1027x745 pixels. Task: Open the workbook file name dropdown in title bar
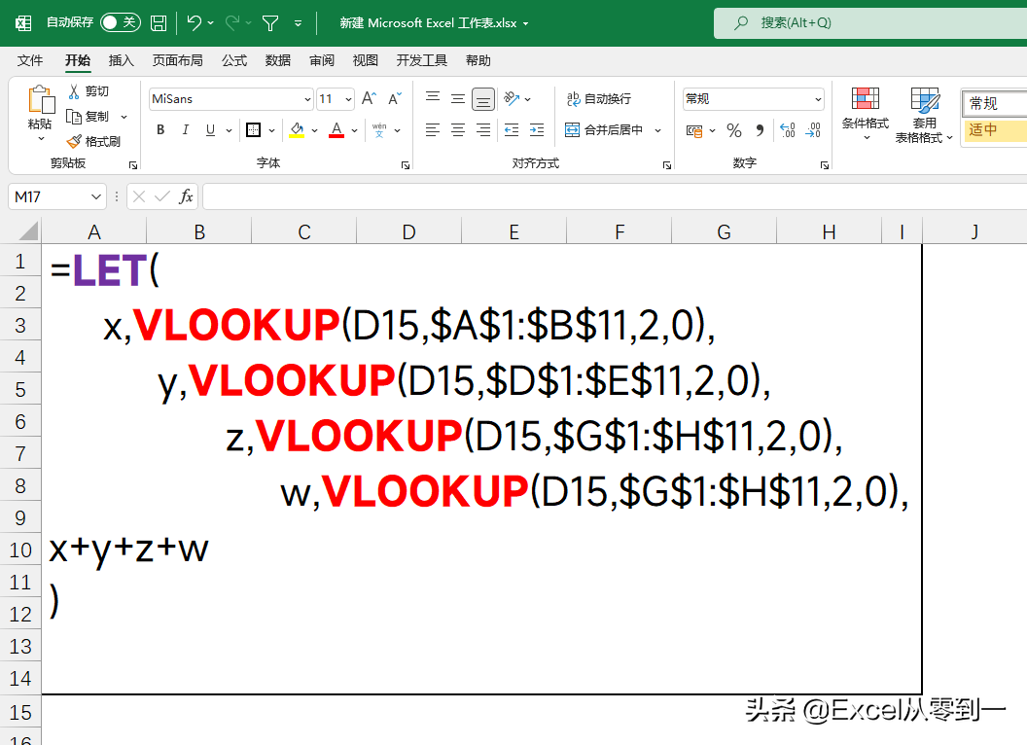pos(525,23)
